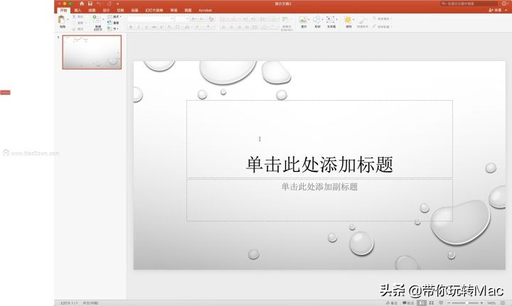This screenshot has height=306, width=512.
Task: Click the Paste clipboard icon
Action: [x=61, y=20]
